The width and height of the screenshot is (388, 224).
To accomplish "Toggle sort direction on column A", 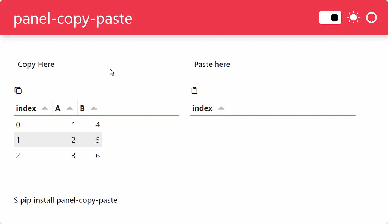I will (x=70, y=108).
